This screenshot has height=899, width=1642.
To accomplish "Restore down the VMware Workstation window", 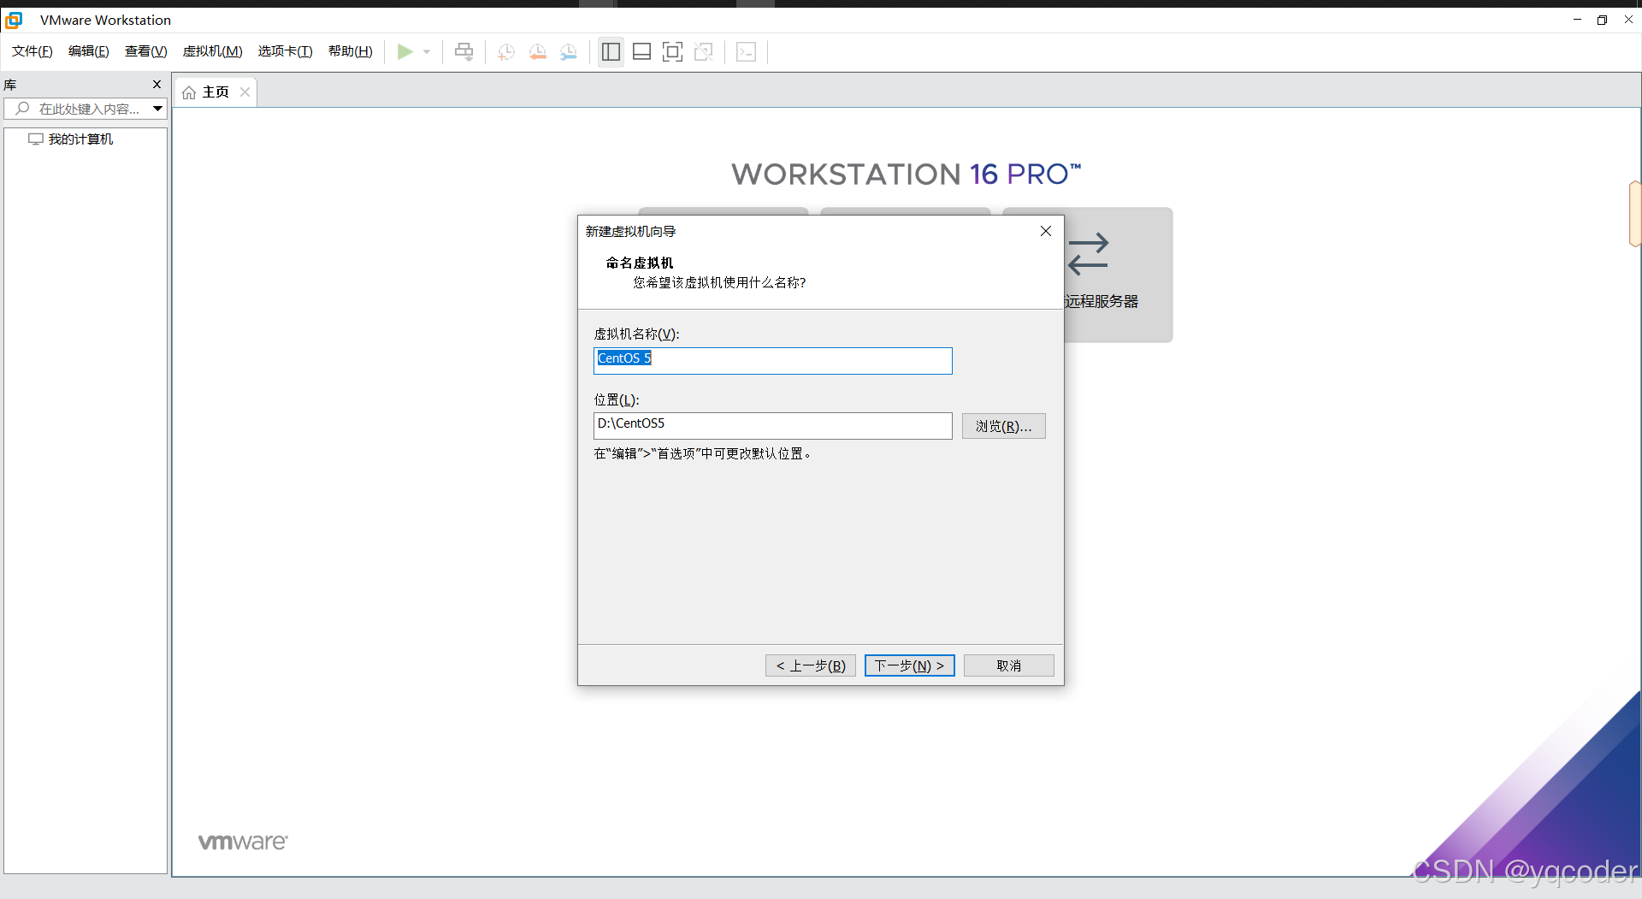I will point(1602,20).
